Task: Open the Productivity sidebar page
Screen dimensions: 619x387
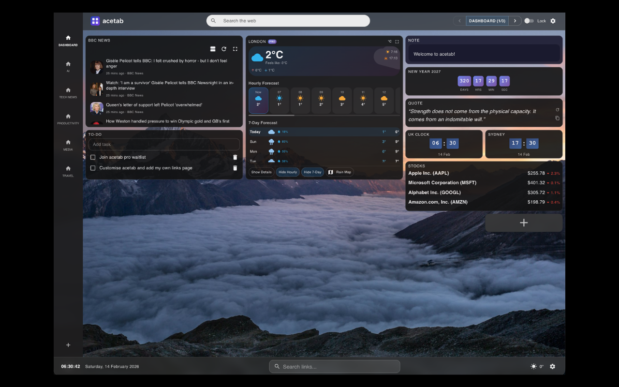Action: point(68,119)
